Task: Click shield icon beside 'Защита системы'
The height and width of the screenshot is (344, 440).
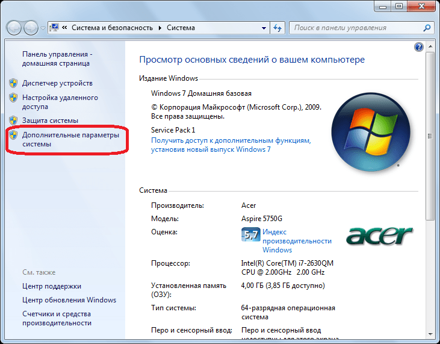Action: [x=13, y=120]
